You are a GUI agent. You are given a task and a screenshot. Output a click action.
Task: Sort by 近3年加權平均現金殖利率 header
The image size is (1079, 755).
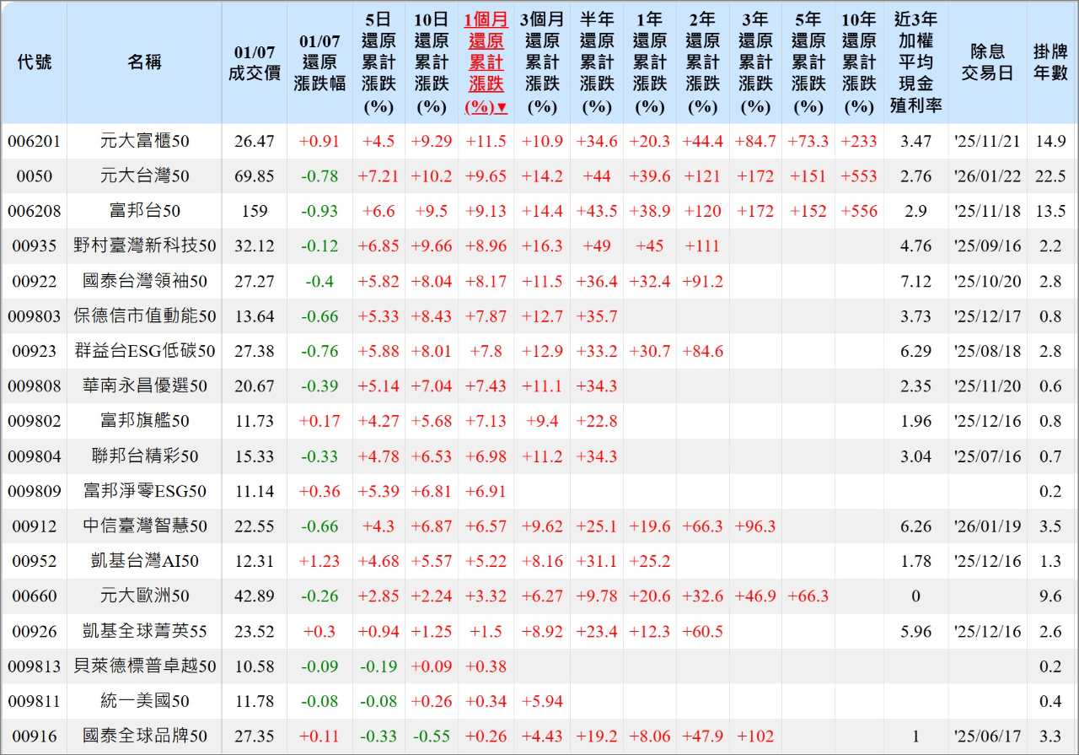click(915, 62)
